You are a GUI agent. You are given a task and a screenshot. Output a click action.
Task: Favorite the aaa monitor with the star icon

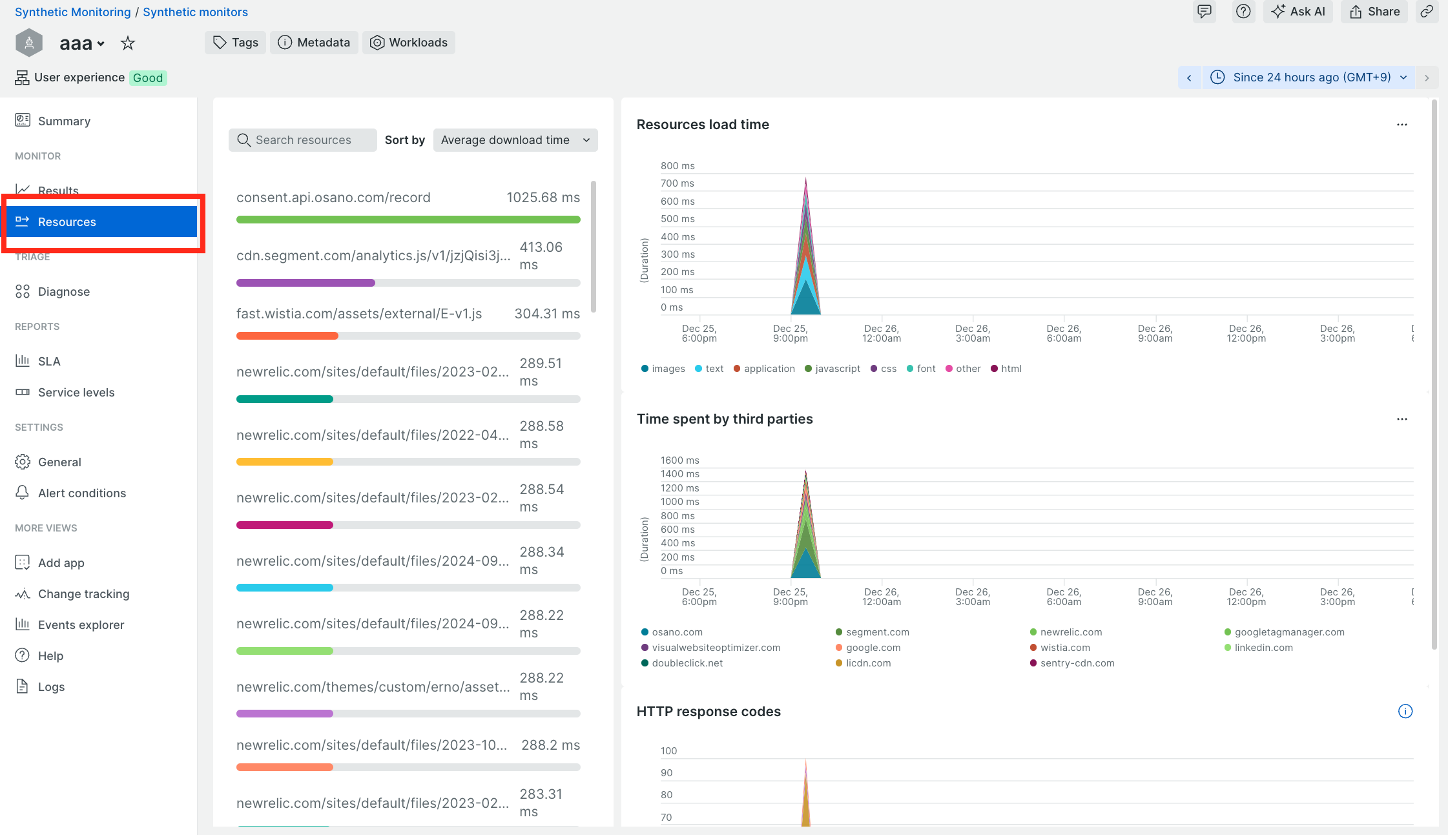(128, 43)
